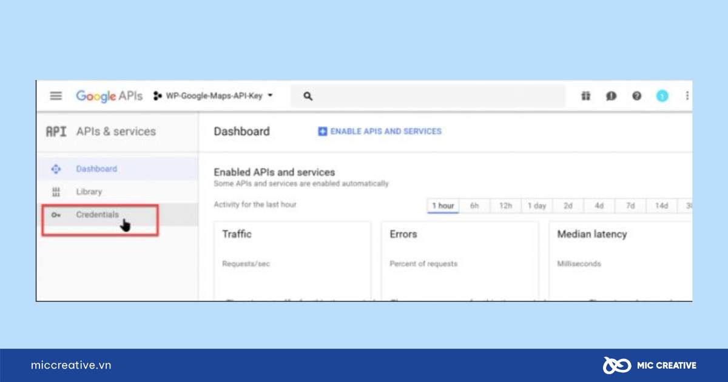This screenshot has width=728, height=382.
Task: Click the Dashboard sidebar icon
Action: tap(56, 169)
